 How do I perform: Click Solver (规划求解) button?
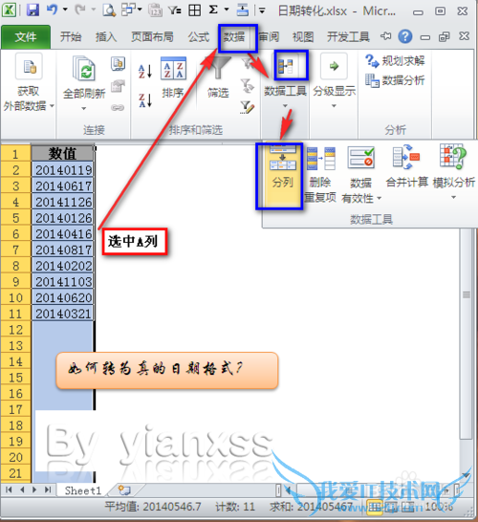pyautogui.click(x=395, y=61)
